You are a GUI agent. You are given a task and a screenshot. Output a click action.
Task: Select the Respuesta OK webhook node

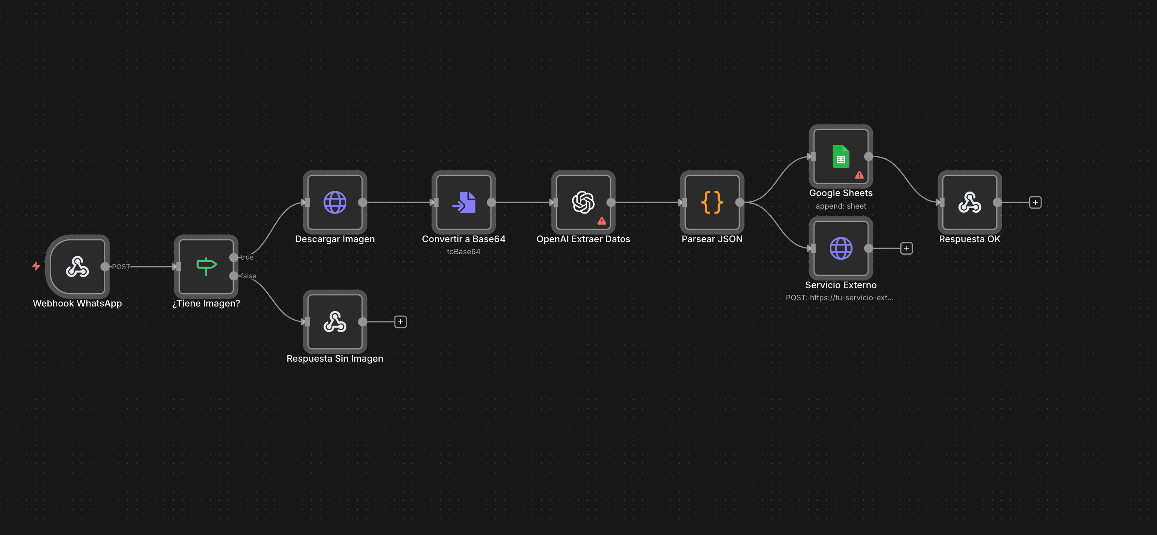click(970, 202)
